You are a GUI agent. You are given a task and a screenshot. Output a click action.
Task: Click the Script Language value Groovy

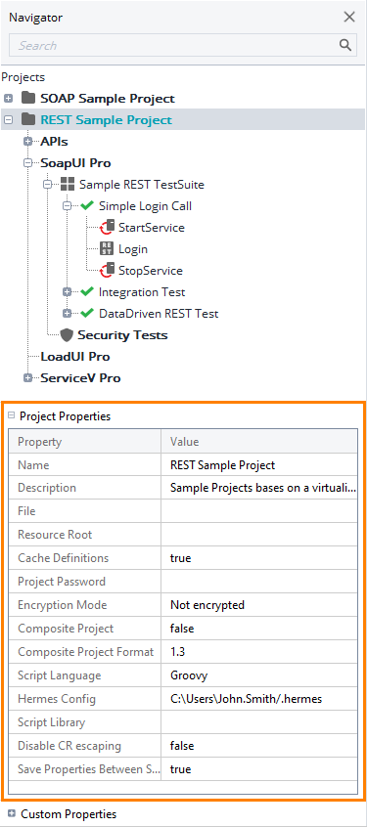(189, 675)
